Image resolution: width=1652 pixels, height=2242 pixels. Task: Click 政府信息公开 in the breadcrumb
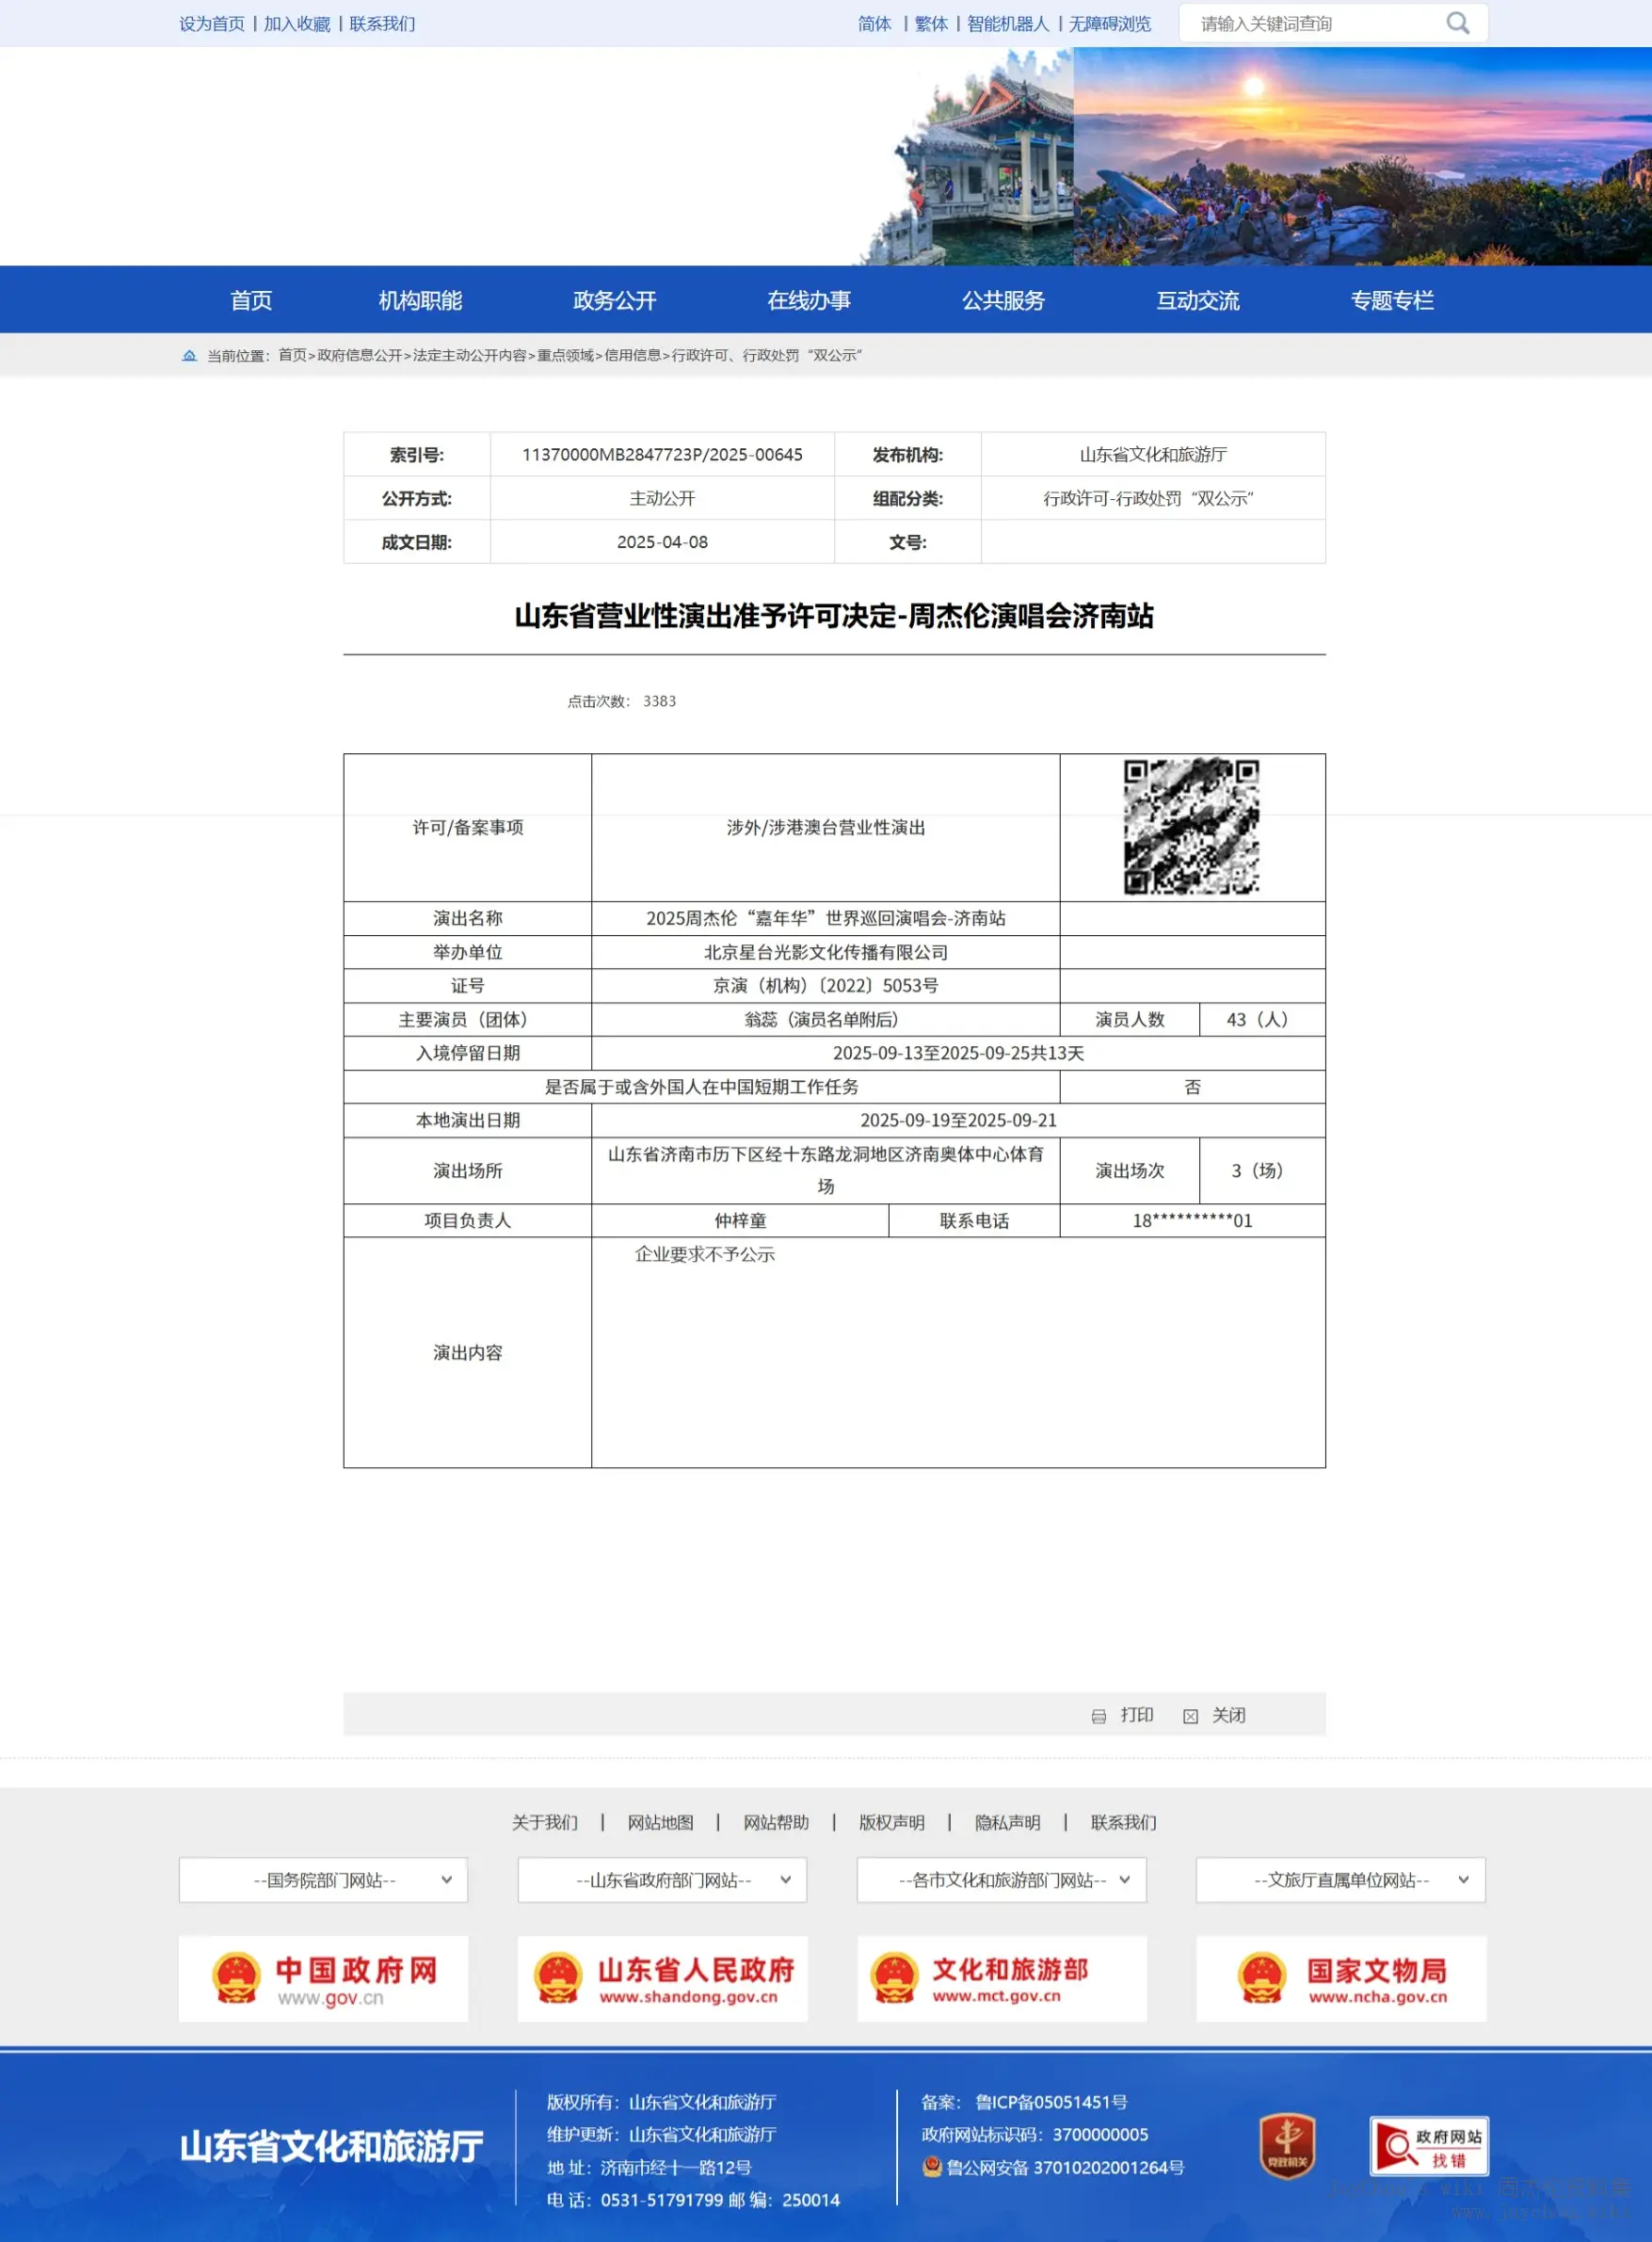tap(360, 355)
